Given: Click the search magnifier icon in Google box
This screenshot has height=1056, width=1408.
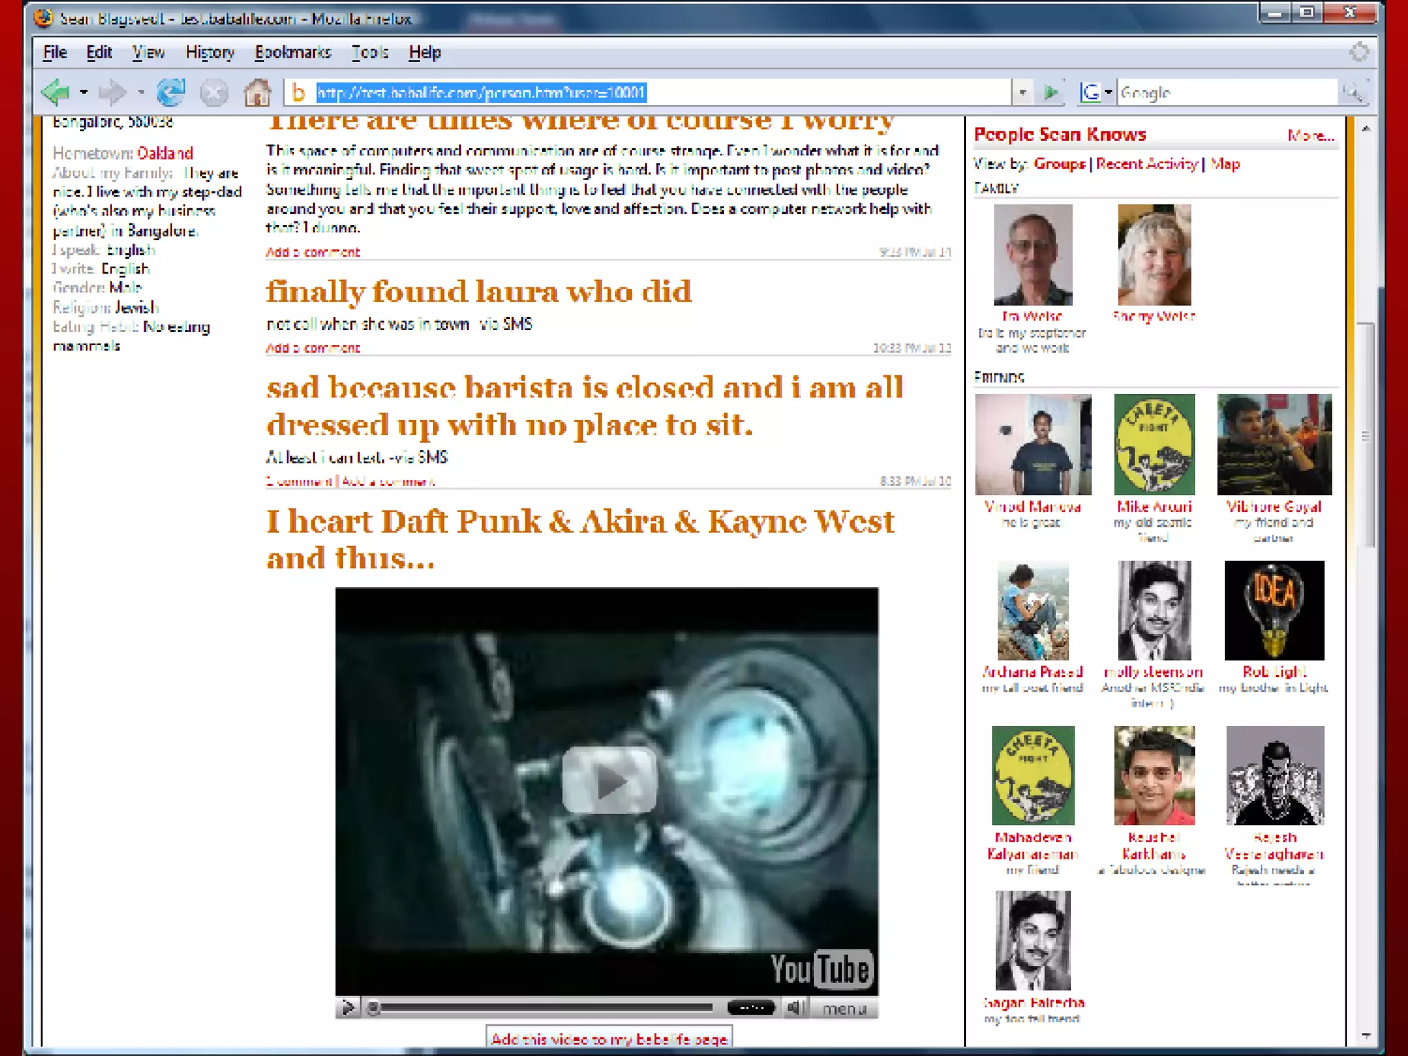Looking at the screenshot, I should (x=1352, y=92).
